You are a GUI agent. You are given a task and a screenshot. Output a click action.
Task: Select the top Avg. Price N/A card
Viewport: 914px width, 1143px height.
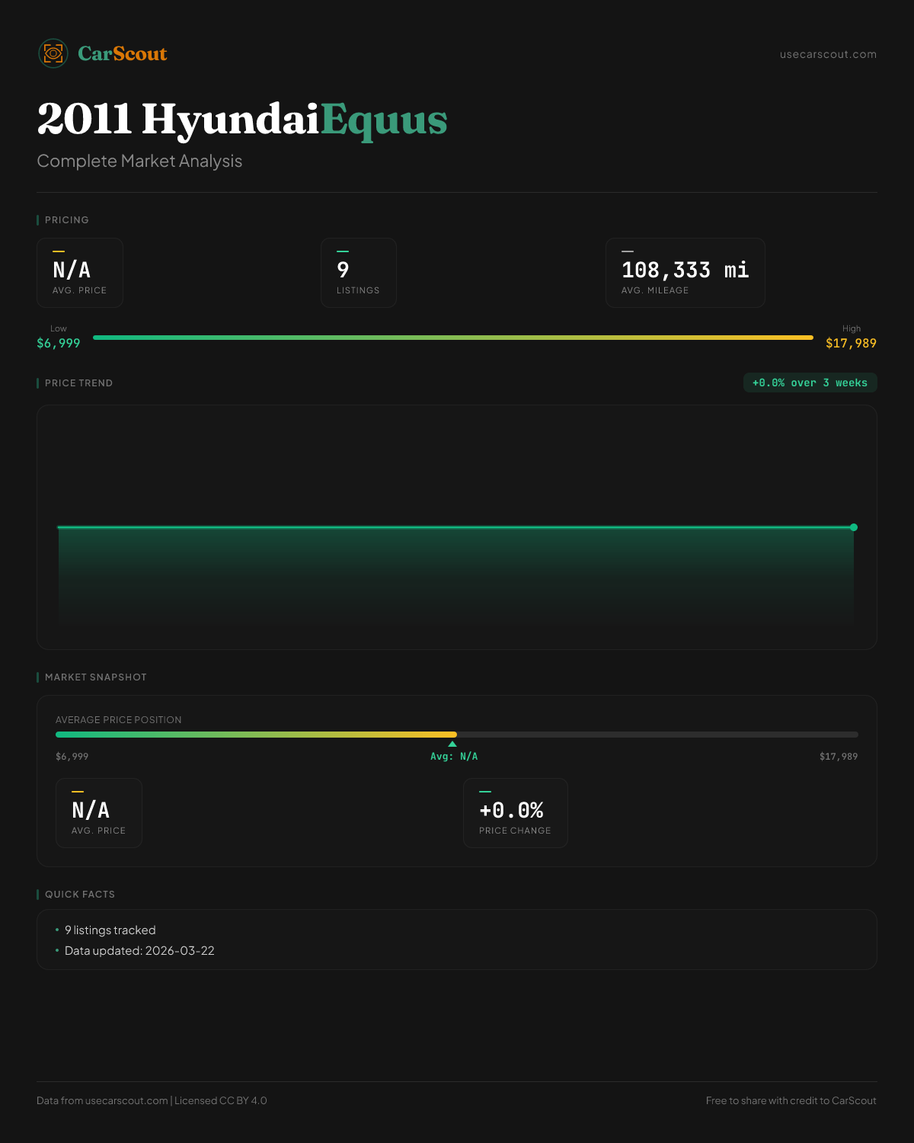pyautogui.click(x=80, y=273)
